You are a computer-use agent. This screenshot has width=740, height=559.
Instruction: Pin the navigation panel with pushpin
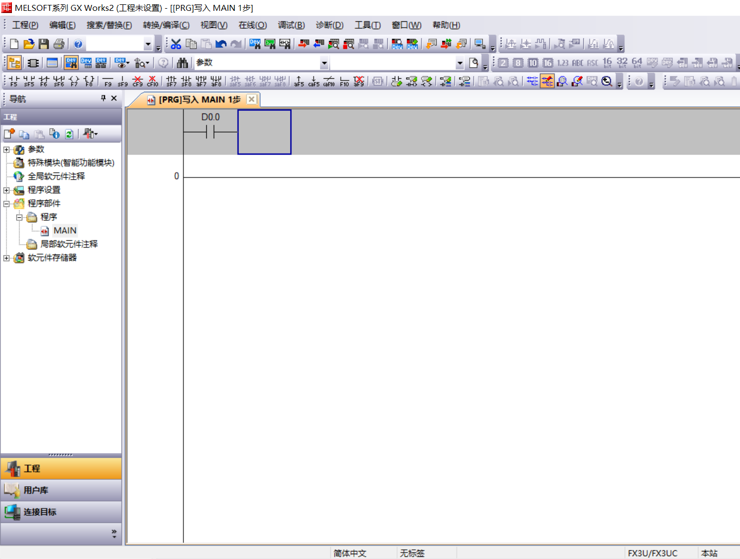point(103,98)
